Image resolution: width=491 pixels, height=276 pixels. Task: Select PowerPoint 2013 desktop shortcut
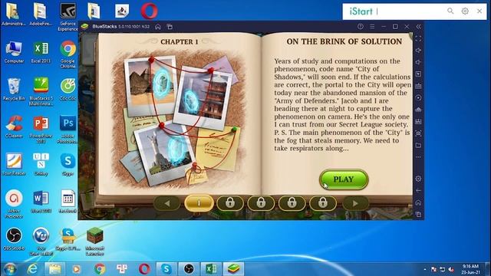click(x=41, y=129)
